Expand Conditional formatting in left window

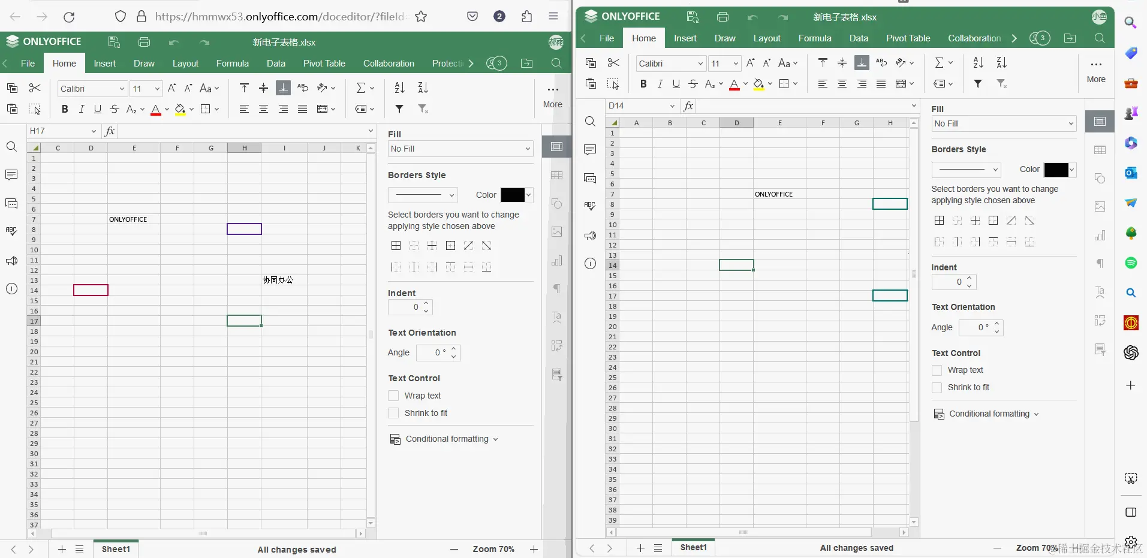tap(443, 439)
